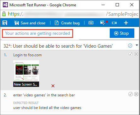Maximize the Test Runner window

(117, 5)
